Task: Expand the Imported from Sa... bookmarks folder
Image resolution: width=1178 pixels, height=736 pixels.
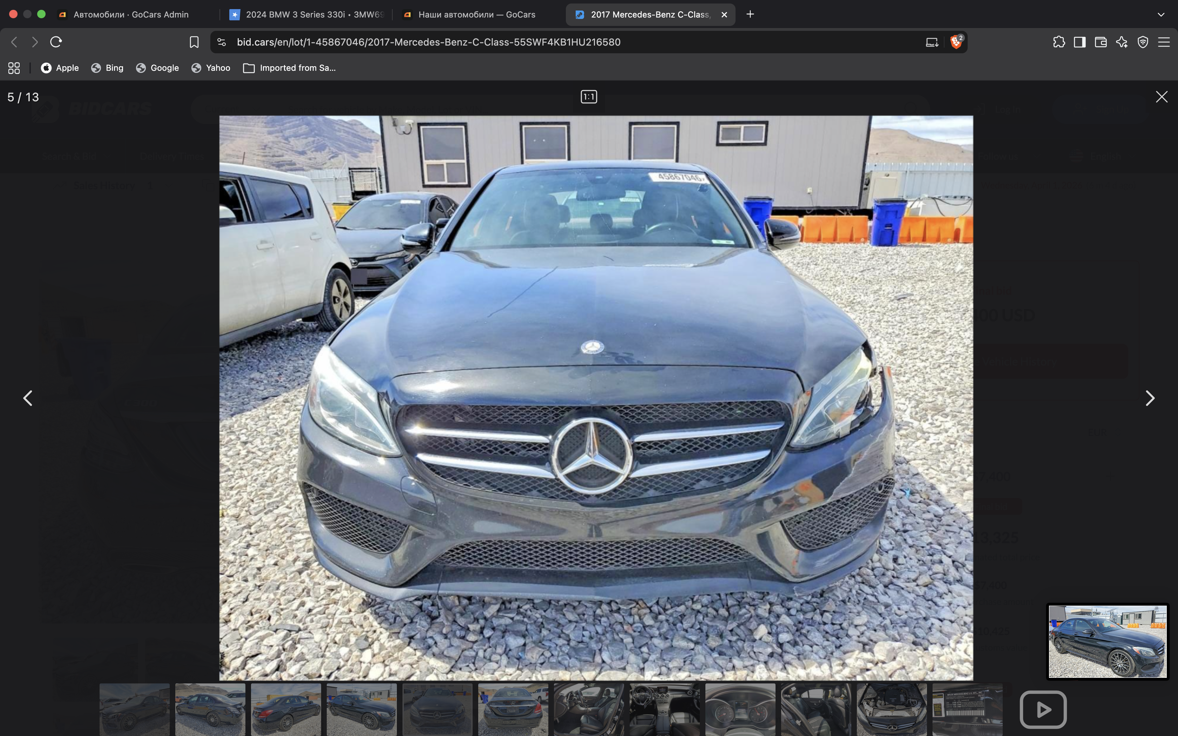Action: pyautogui.click(x=290, y=68)
